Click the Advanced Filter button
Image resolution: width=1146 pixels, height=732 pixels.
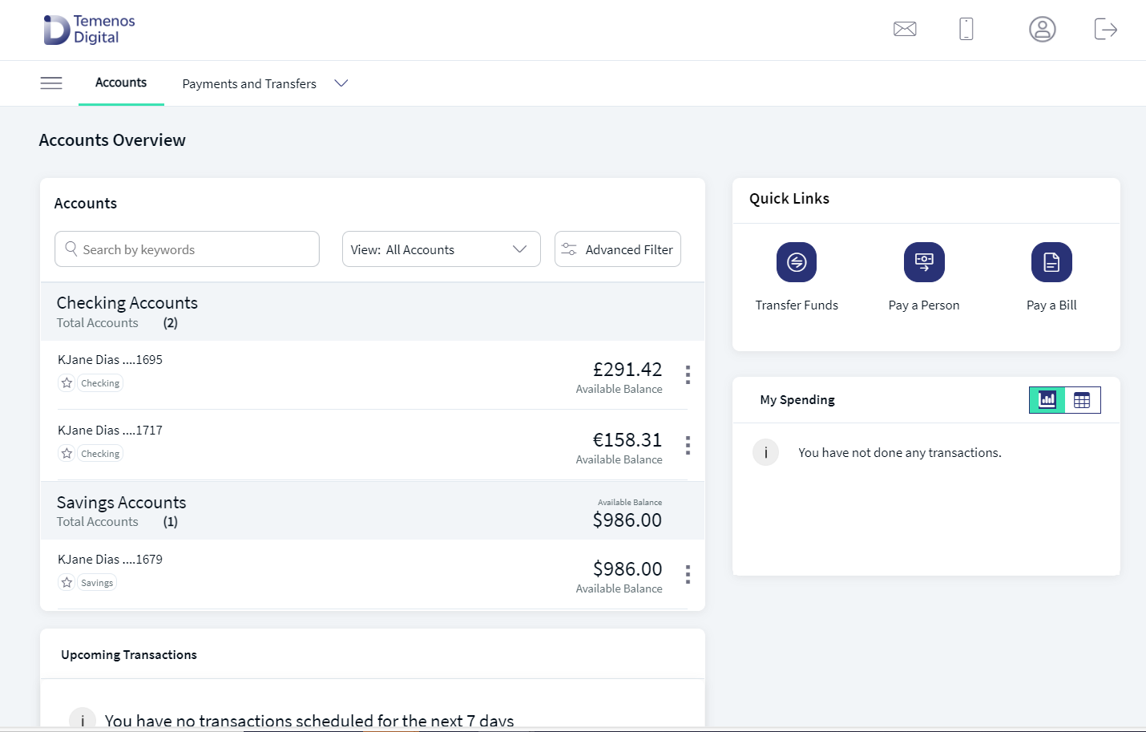click(x=618, y=249)
